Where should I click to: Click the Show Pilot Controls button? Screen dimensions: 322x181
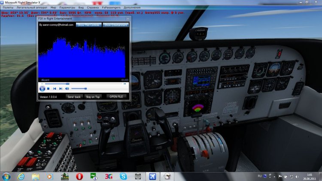pyautogui.click(x=89, y=25)
